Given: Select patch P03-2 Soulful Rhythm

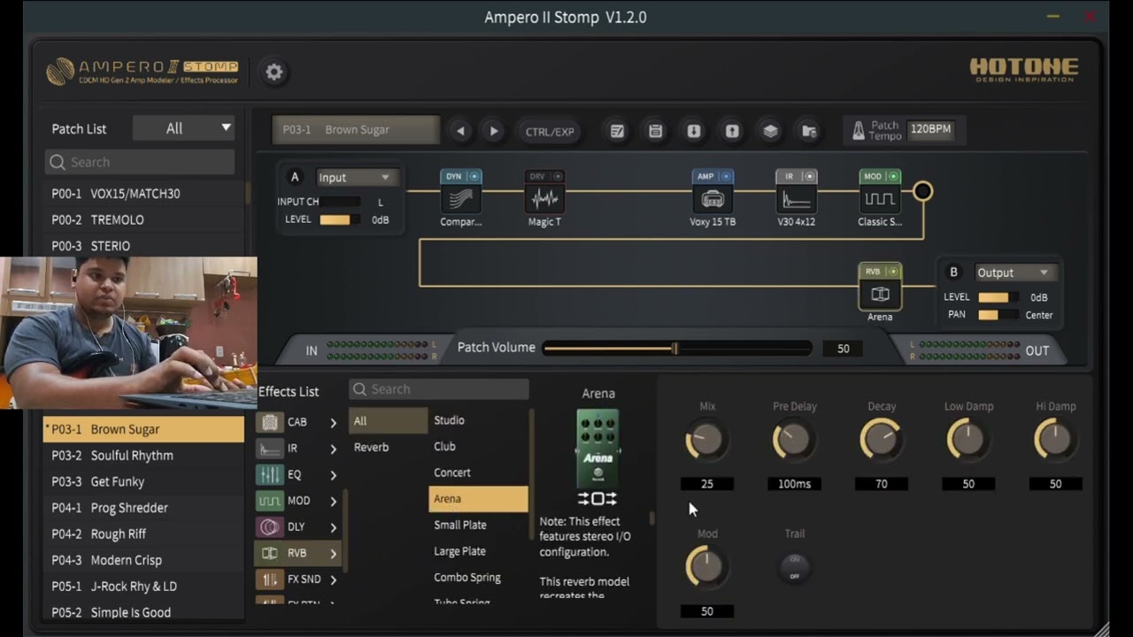Looking at the screenshot, I should click(x=143, y=456).
